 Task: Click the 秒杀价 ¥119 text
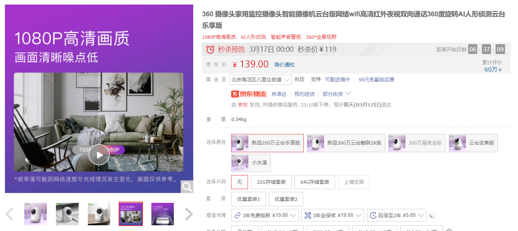(x=317, y=49)
